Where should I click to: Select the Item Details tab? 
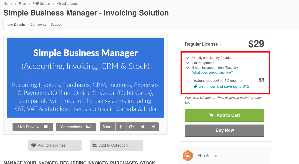[15, 25]
